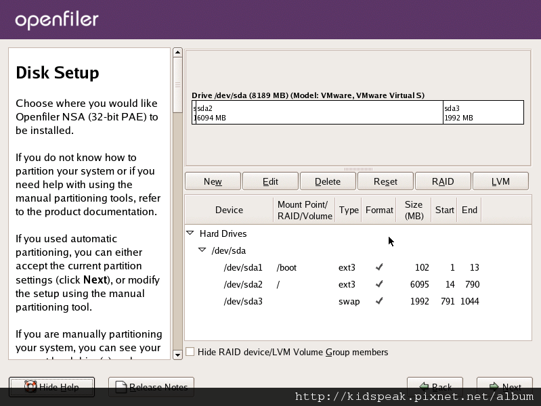Click the New partition button
Image resolution: width=541 pixels, height=406 pixels.
point(213,181)
